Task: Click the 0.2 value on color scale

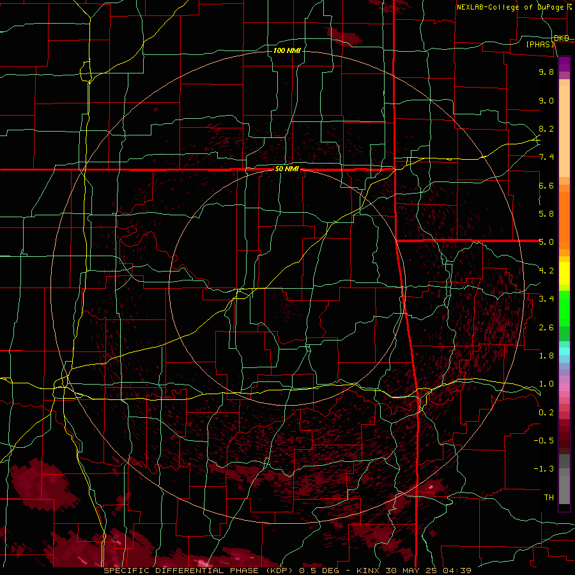Action: [x=546, y=413]
